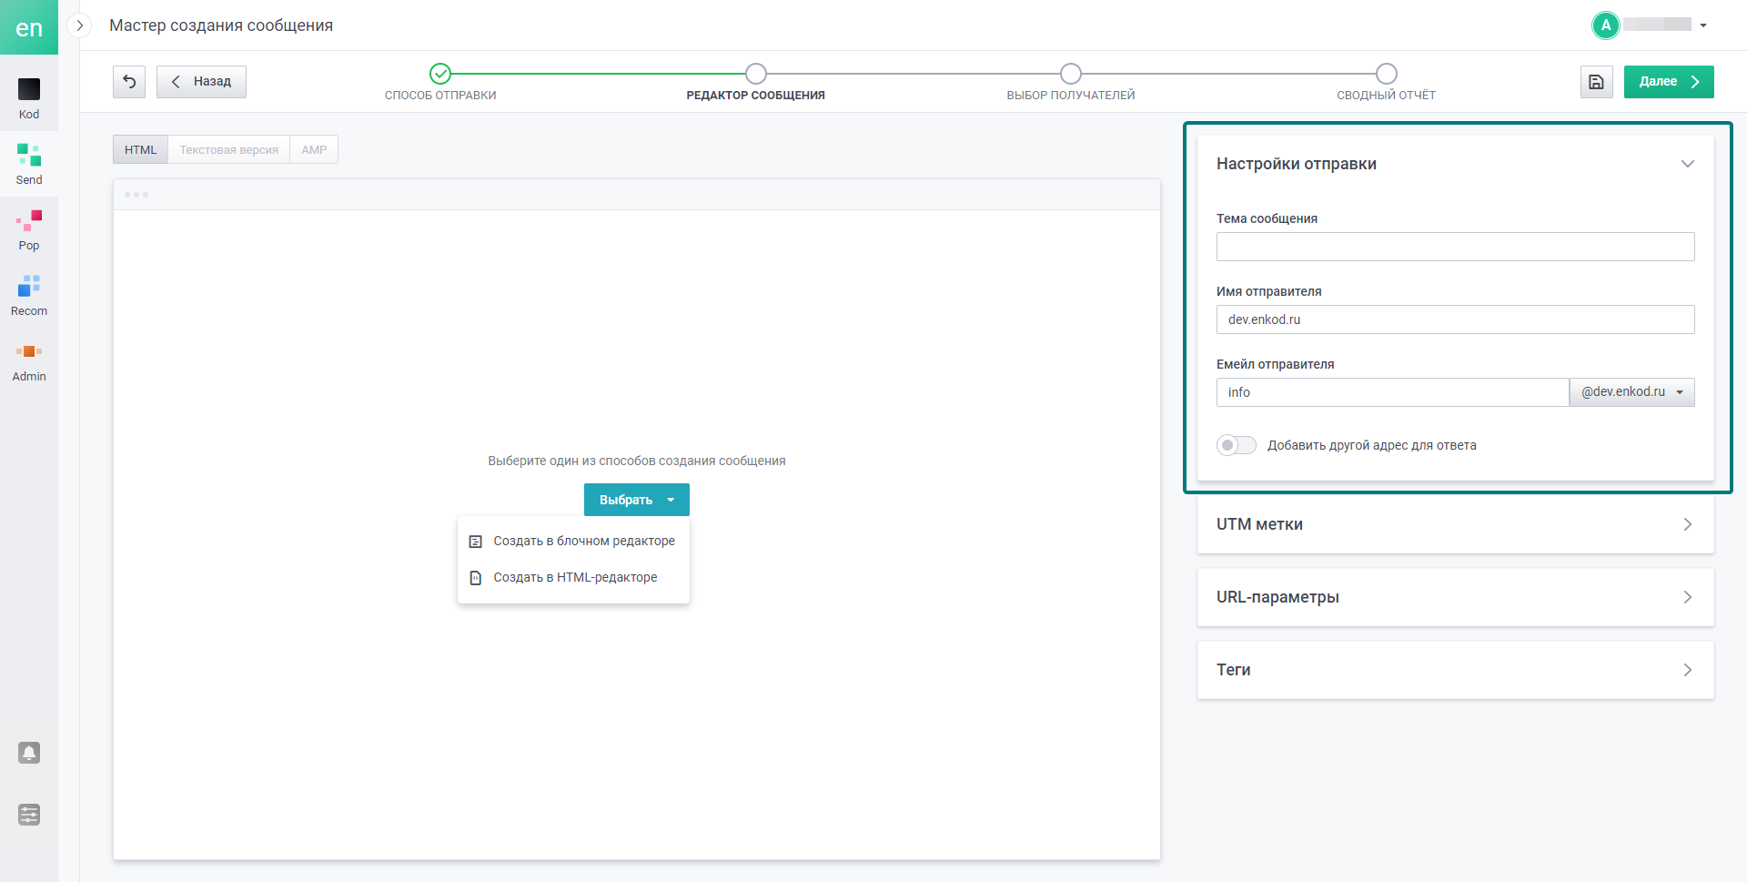1747x882 pixels.
Task: Click the HTML file icon in menu
Action: (x=475, y=578)
